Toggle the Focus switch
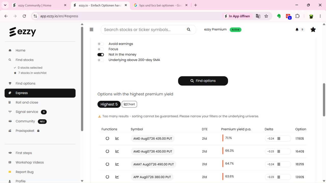326x183 pixels. point(101,49)
